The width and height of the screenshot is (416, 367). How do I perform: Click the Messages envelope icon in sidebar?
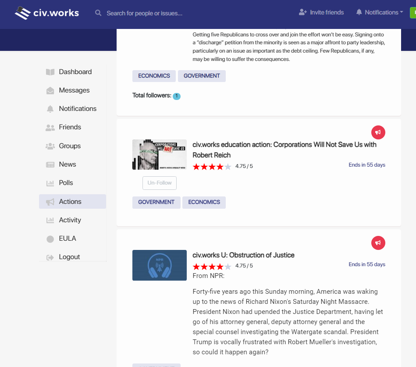click(x=50, y=91)
